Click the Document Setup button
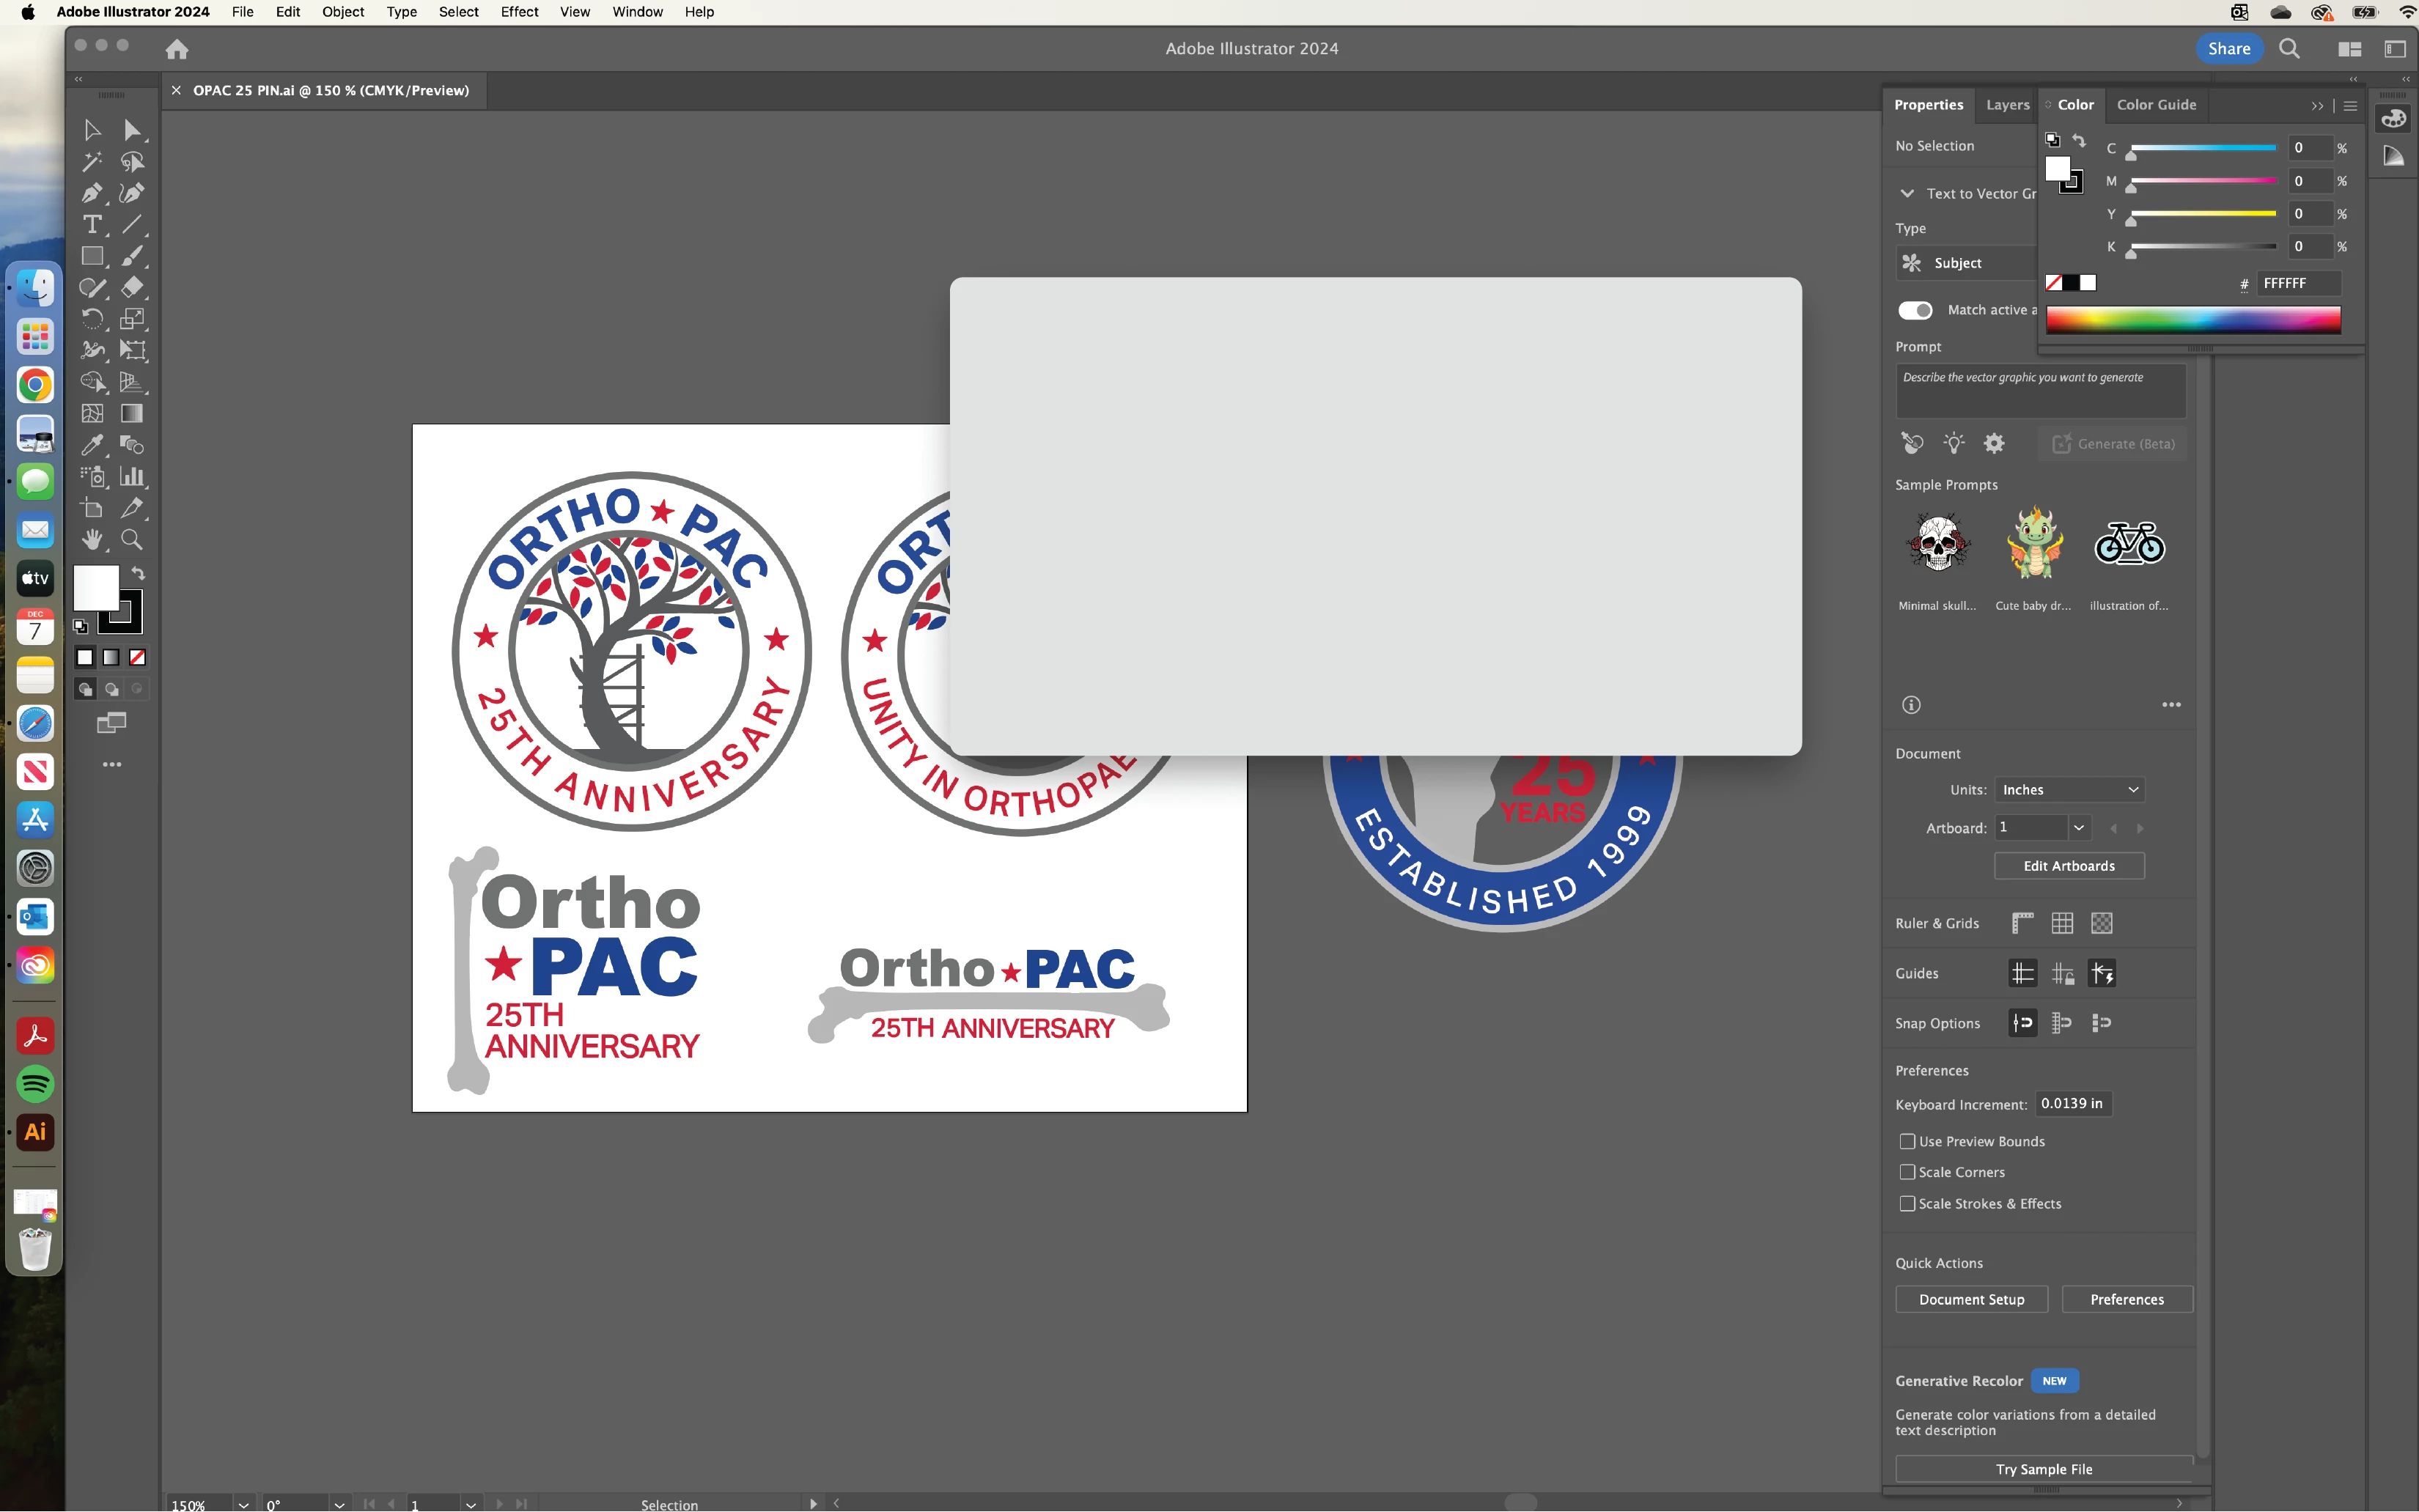 (x=1971, y=1299)
